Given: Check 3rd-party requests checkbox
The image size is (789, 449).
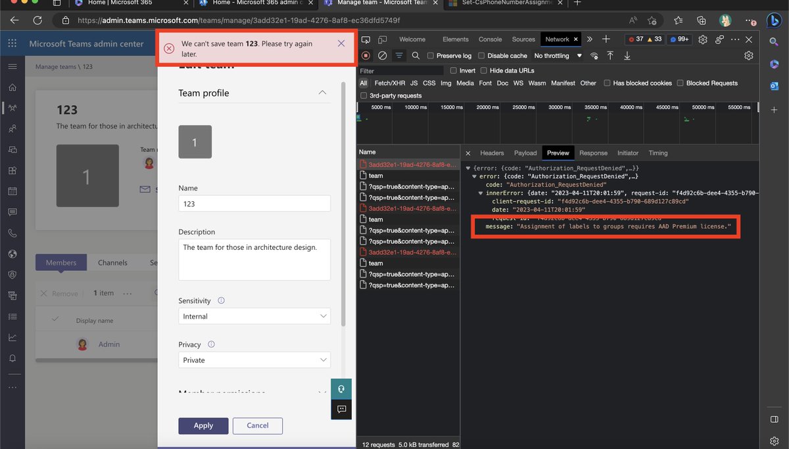Looking at the screenshot, I should click(x=364, y=95).
